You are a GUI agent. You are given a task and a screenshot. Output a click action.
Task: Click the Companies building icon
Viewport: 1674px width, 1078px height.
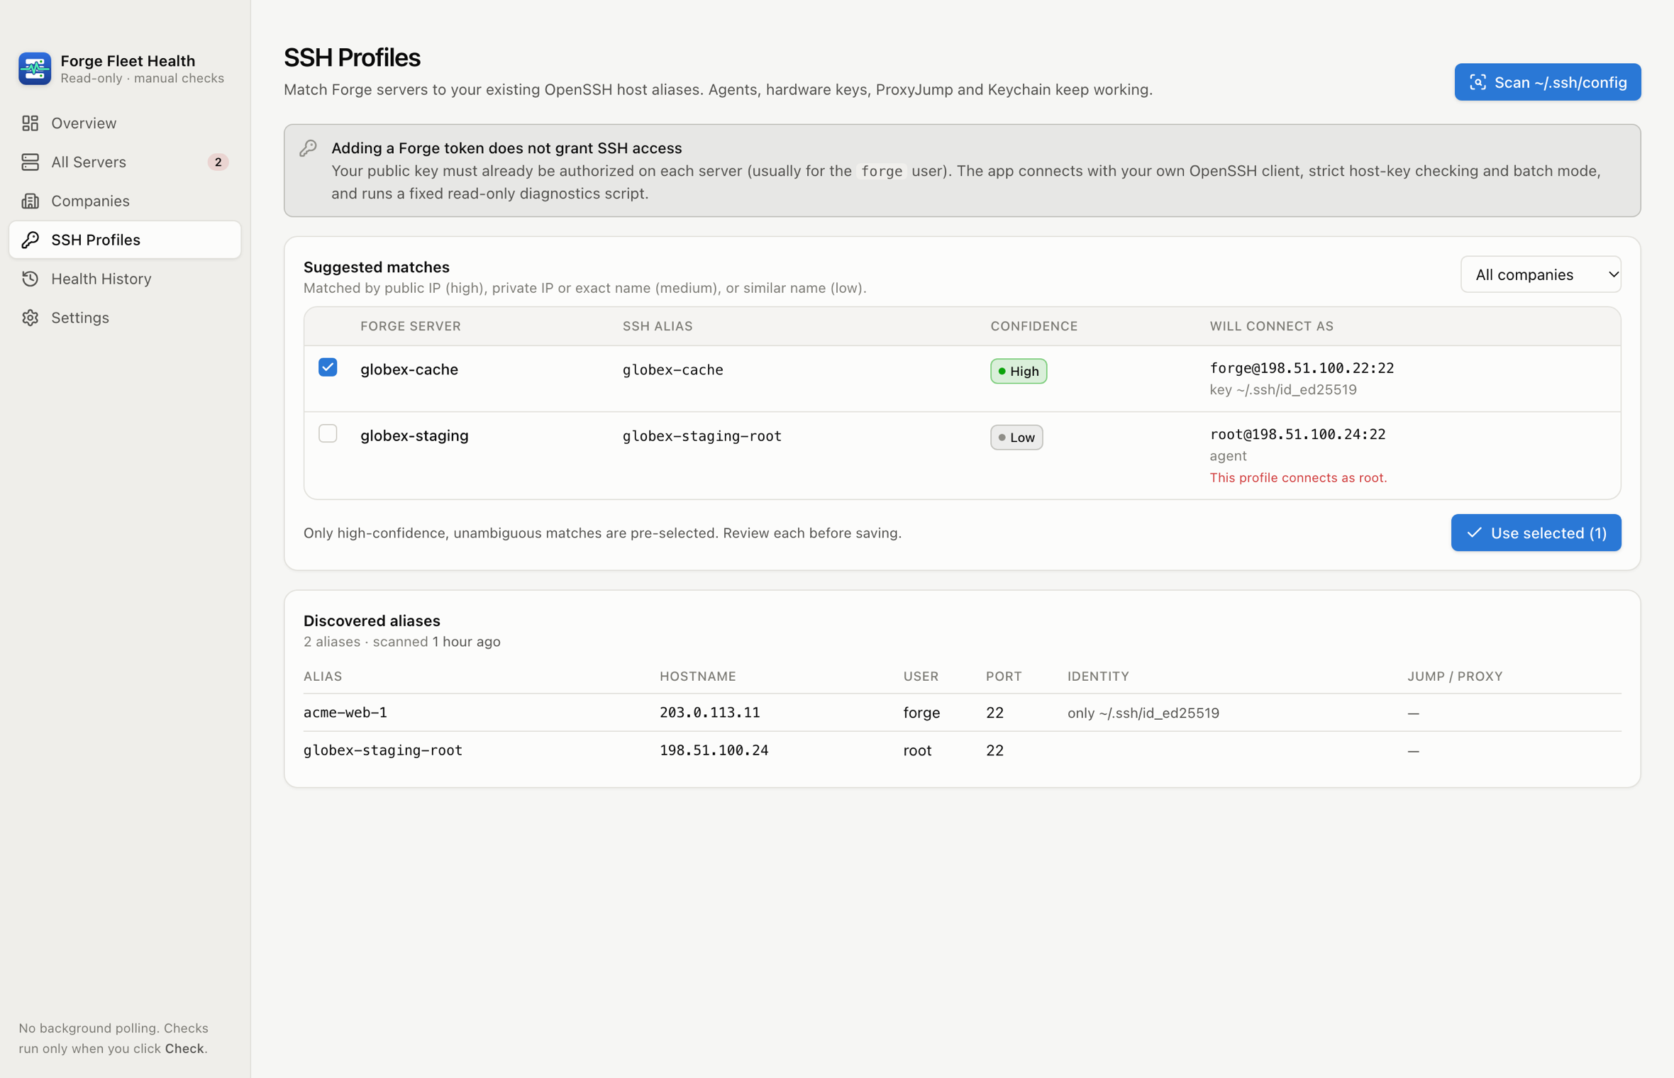pyautogui.click(x=30, y=201)
